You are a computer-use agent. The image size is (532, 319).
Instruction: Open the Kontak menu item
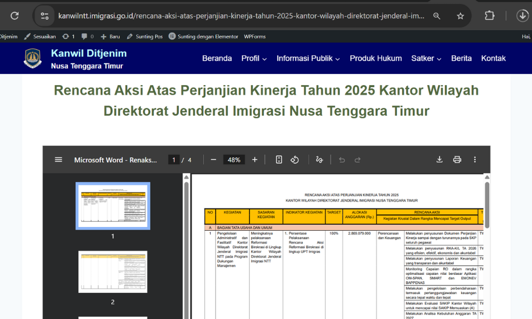493,58
